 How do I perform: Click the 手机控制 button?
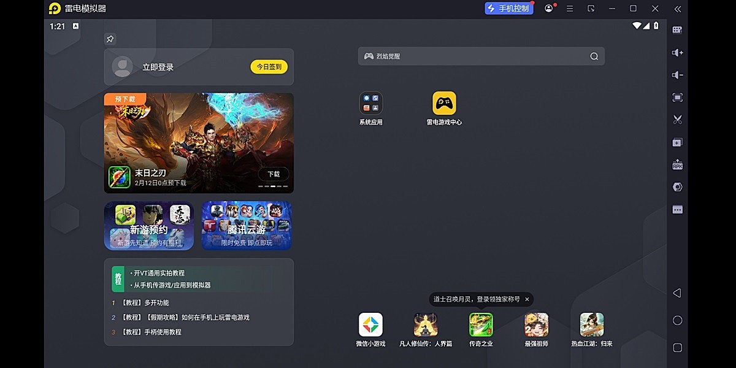point(508,9)
